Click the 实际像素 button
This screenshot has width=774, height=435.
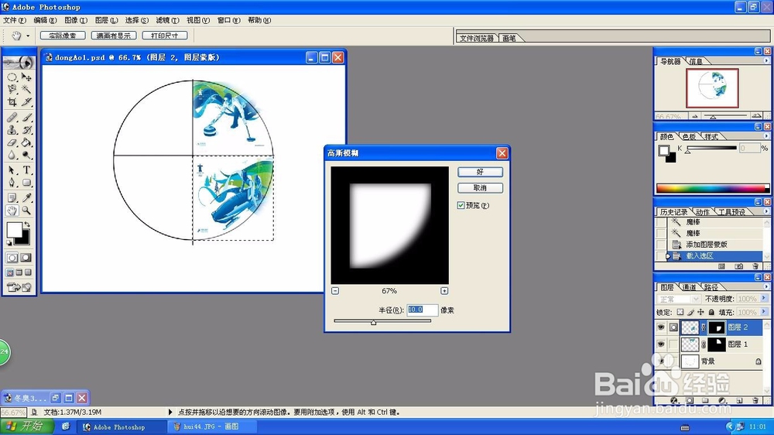[63, 36]
